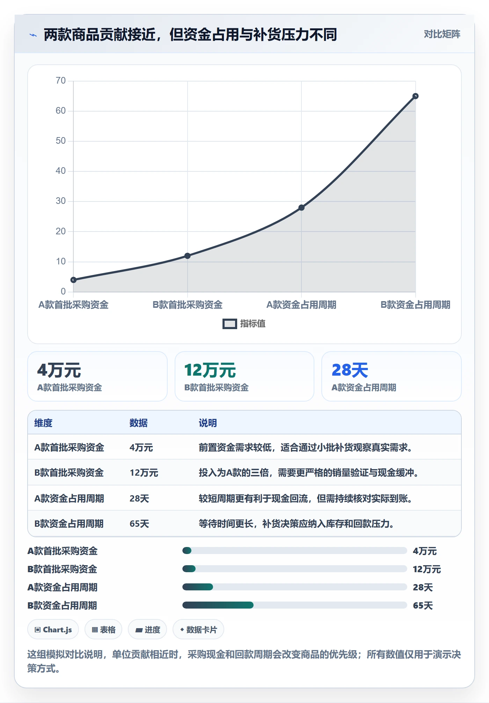Select the 4万元 data card

point(97,376)
